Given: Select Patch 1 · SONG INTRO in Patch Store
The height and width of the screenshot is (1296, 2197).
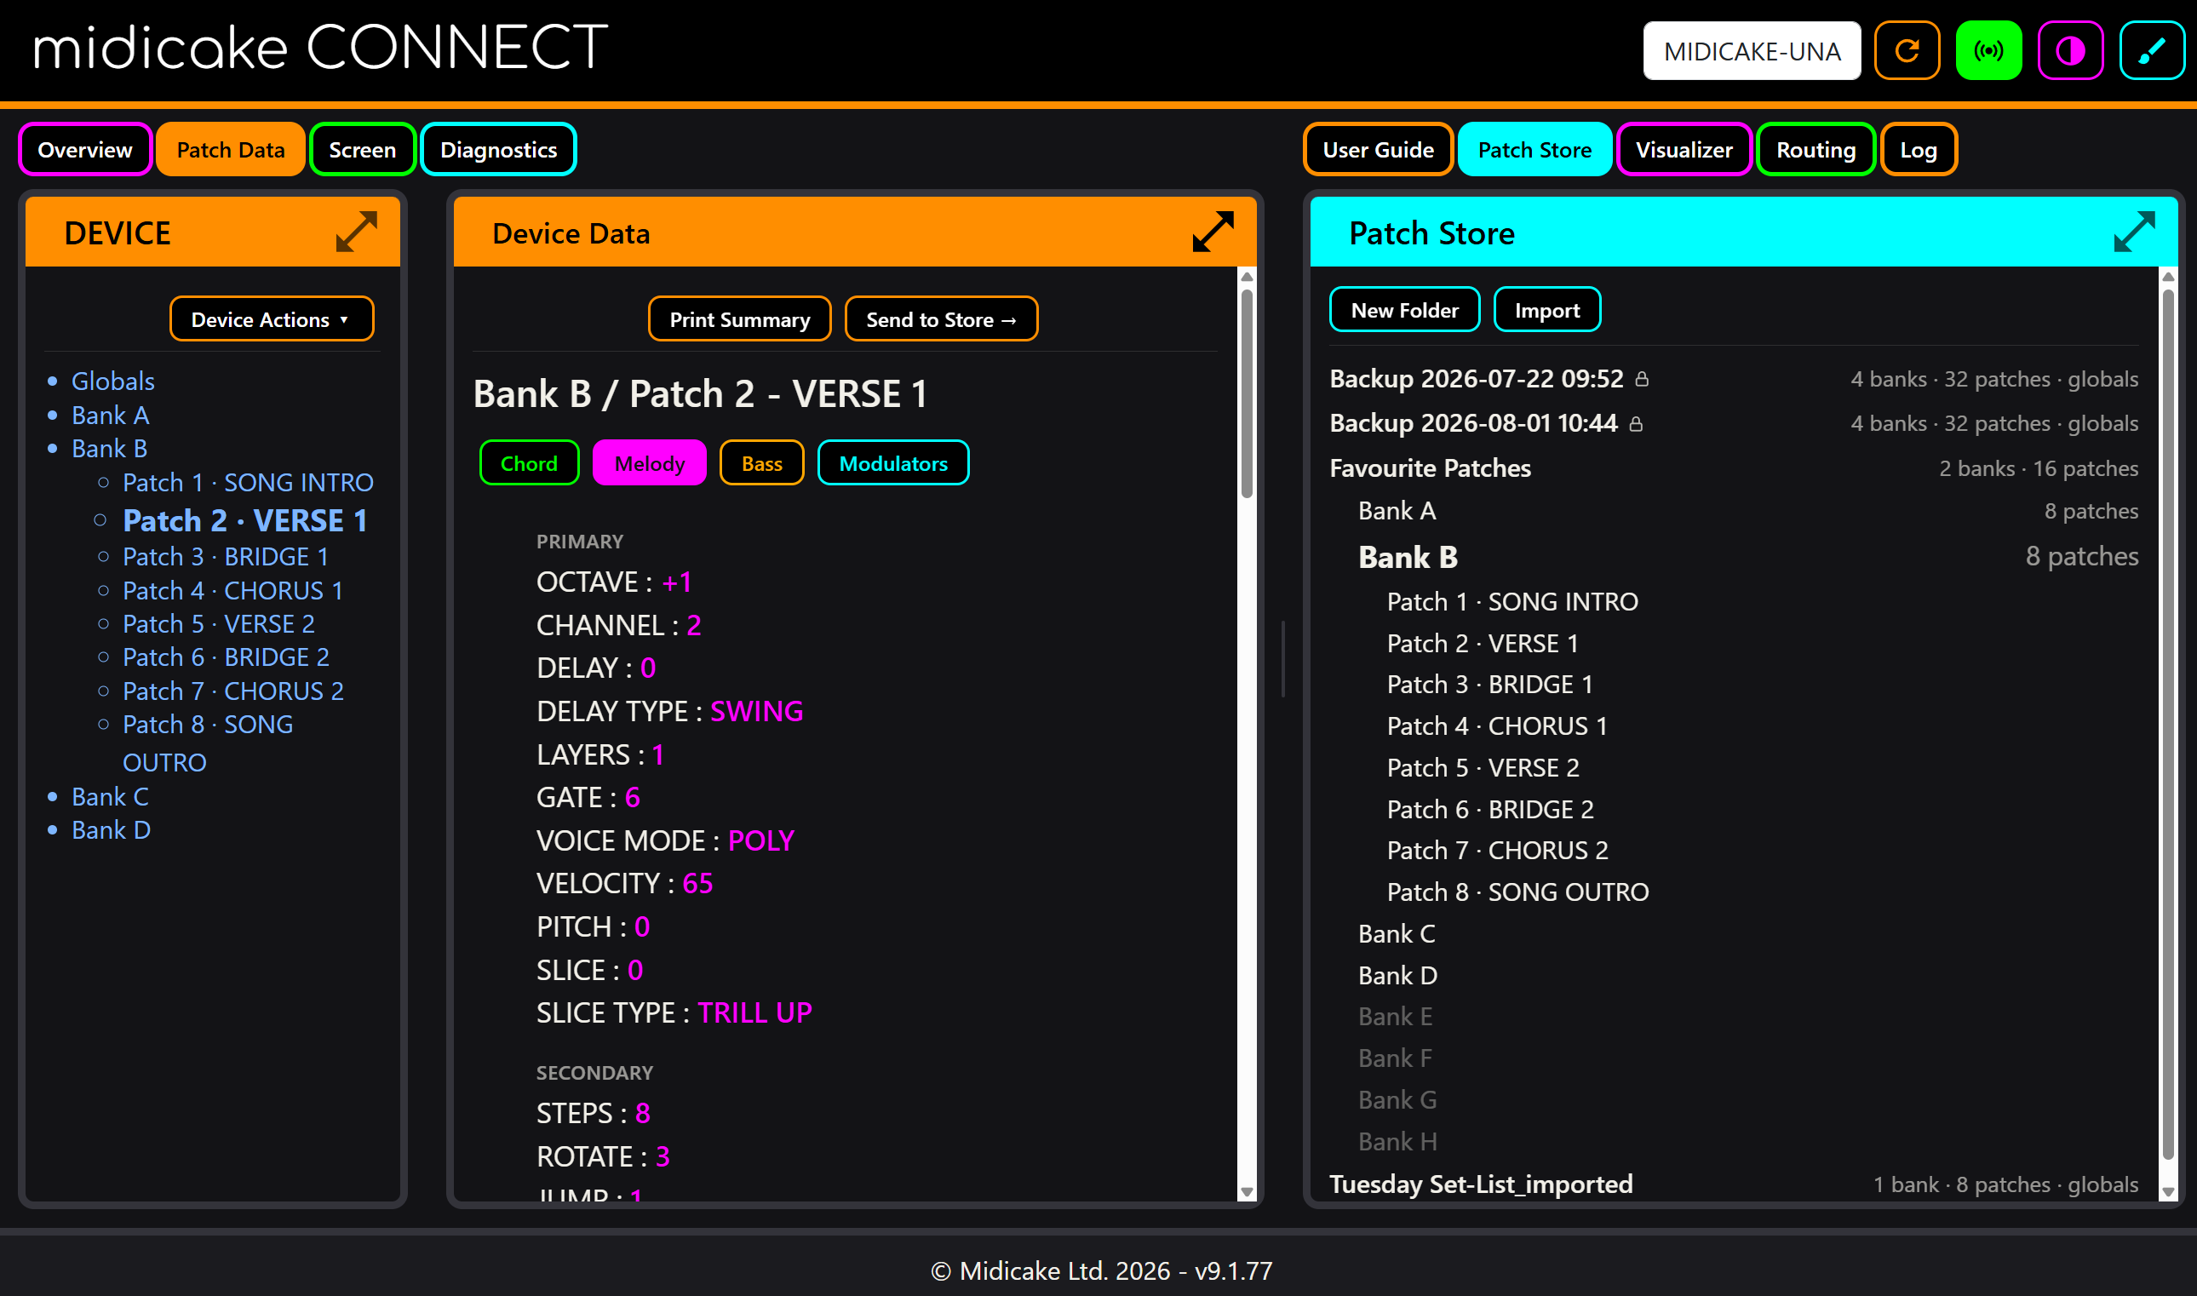Looking at the screenshot, I should 1512,602.
